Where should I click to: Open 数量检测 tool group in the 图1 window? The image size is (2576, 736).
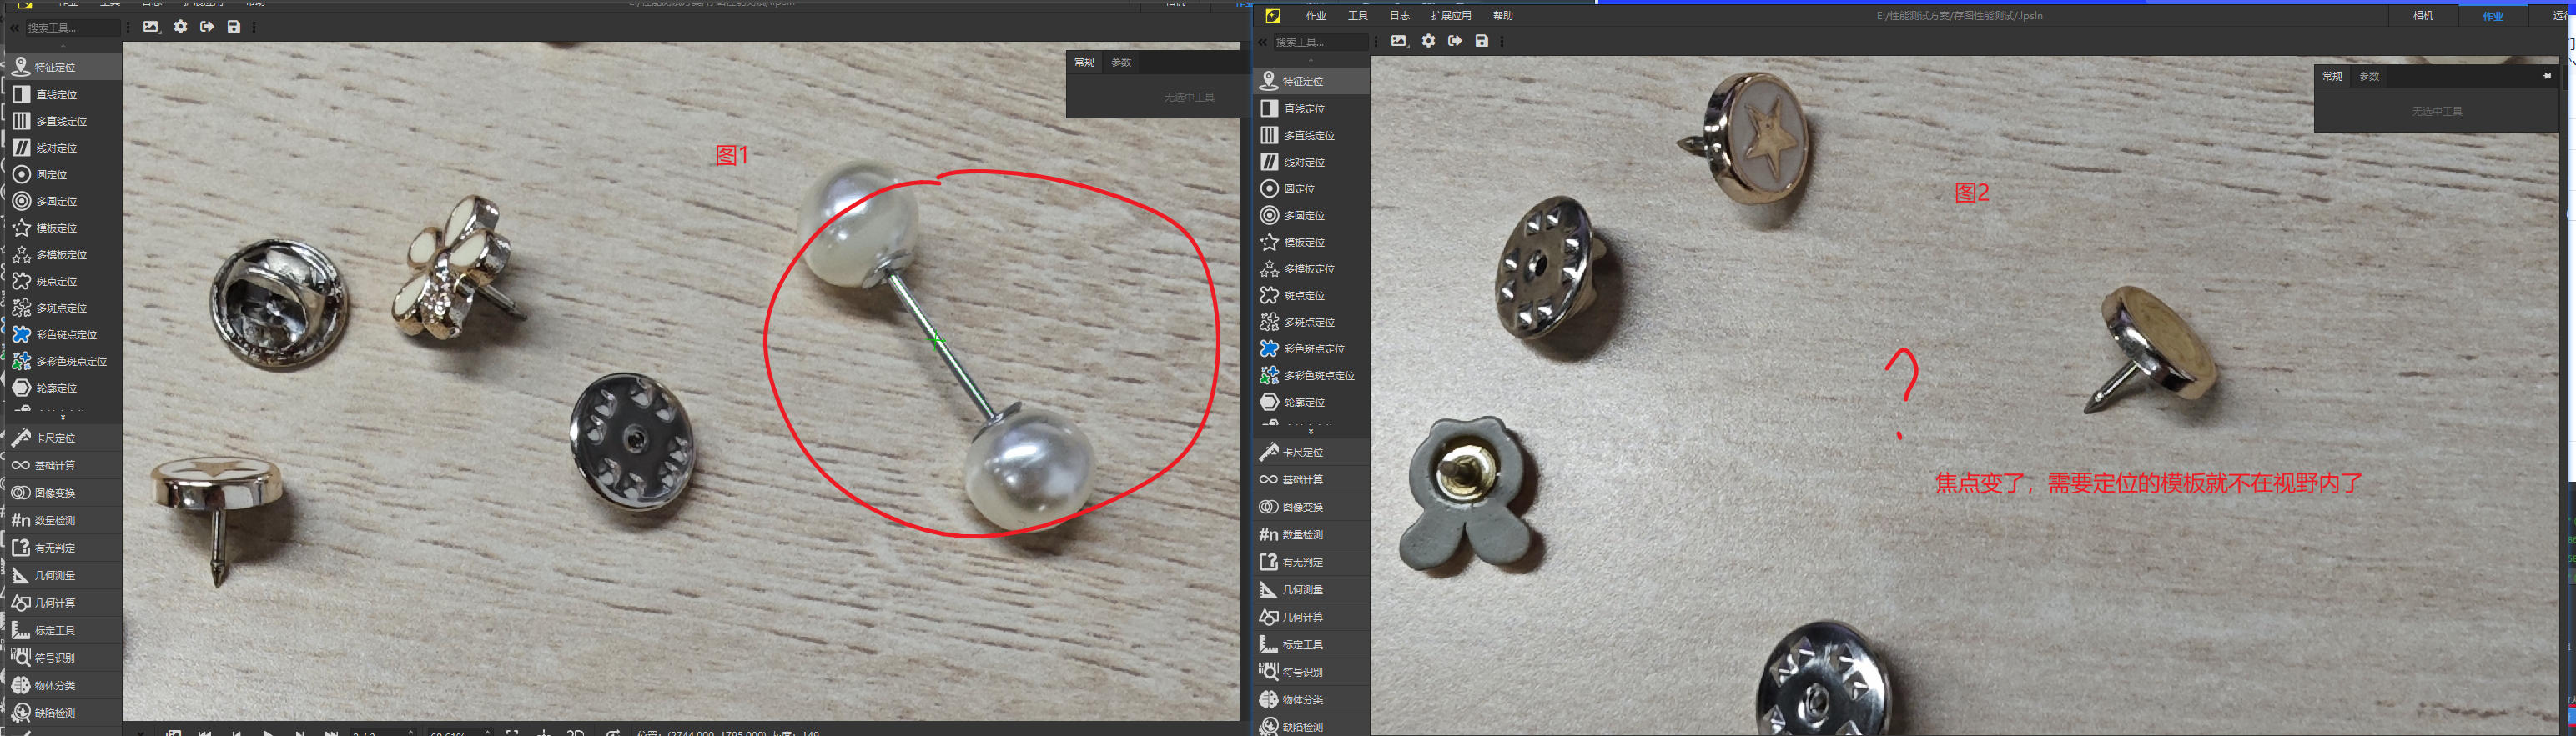(55, 520)
